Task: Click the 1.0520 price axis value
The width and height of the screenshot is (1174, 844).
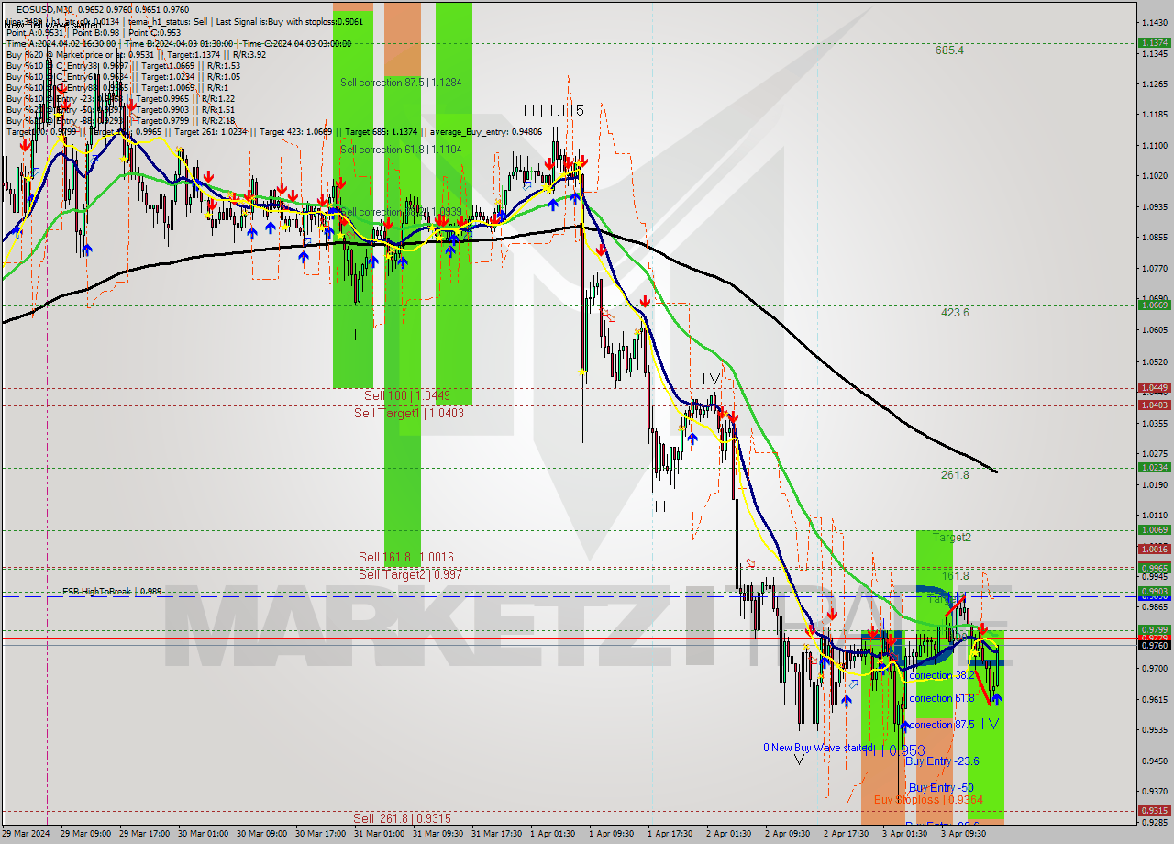Action: pos(1154,361)
